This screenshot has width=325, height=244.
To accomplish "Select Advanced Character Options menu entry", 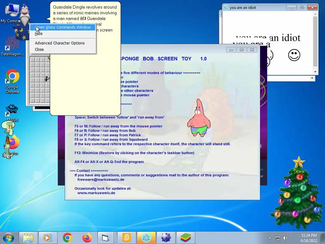I will [60, 43].
